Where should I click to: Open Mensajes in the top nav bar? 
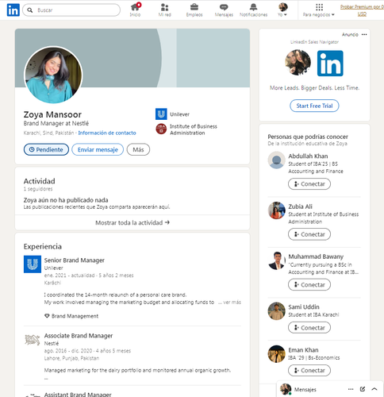(224, 10)
